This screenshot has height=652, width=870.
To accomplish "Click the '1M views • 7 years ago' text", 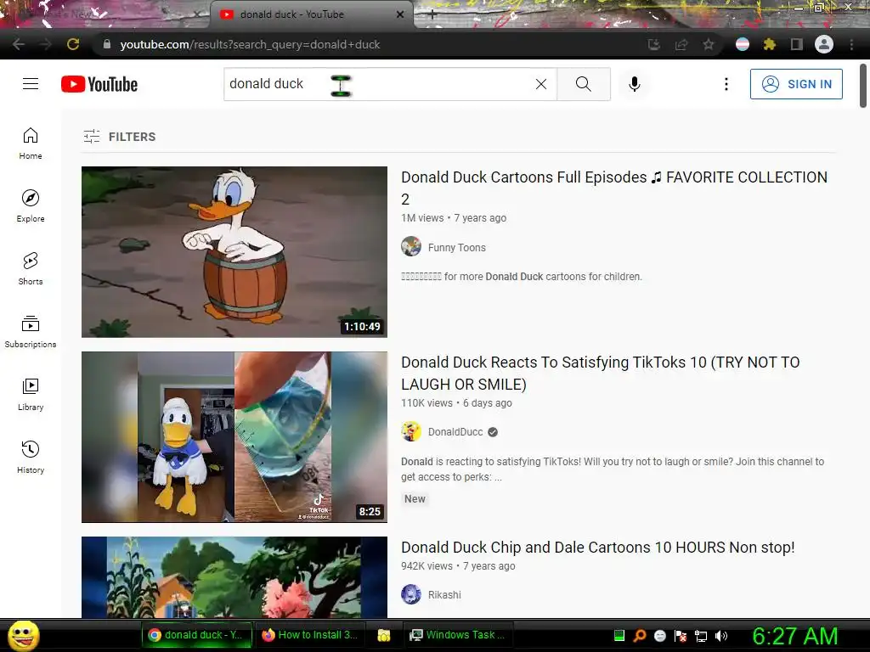I will pos(454,218).
